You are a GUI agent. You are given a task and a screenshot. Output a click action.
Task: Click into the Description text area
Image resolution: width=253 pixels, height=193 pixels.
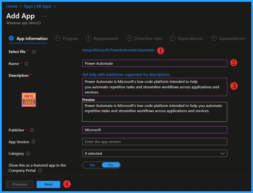point(155,87)
